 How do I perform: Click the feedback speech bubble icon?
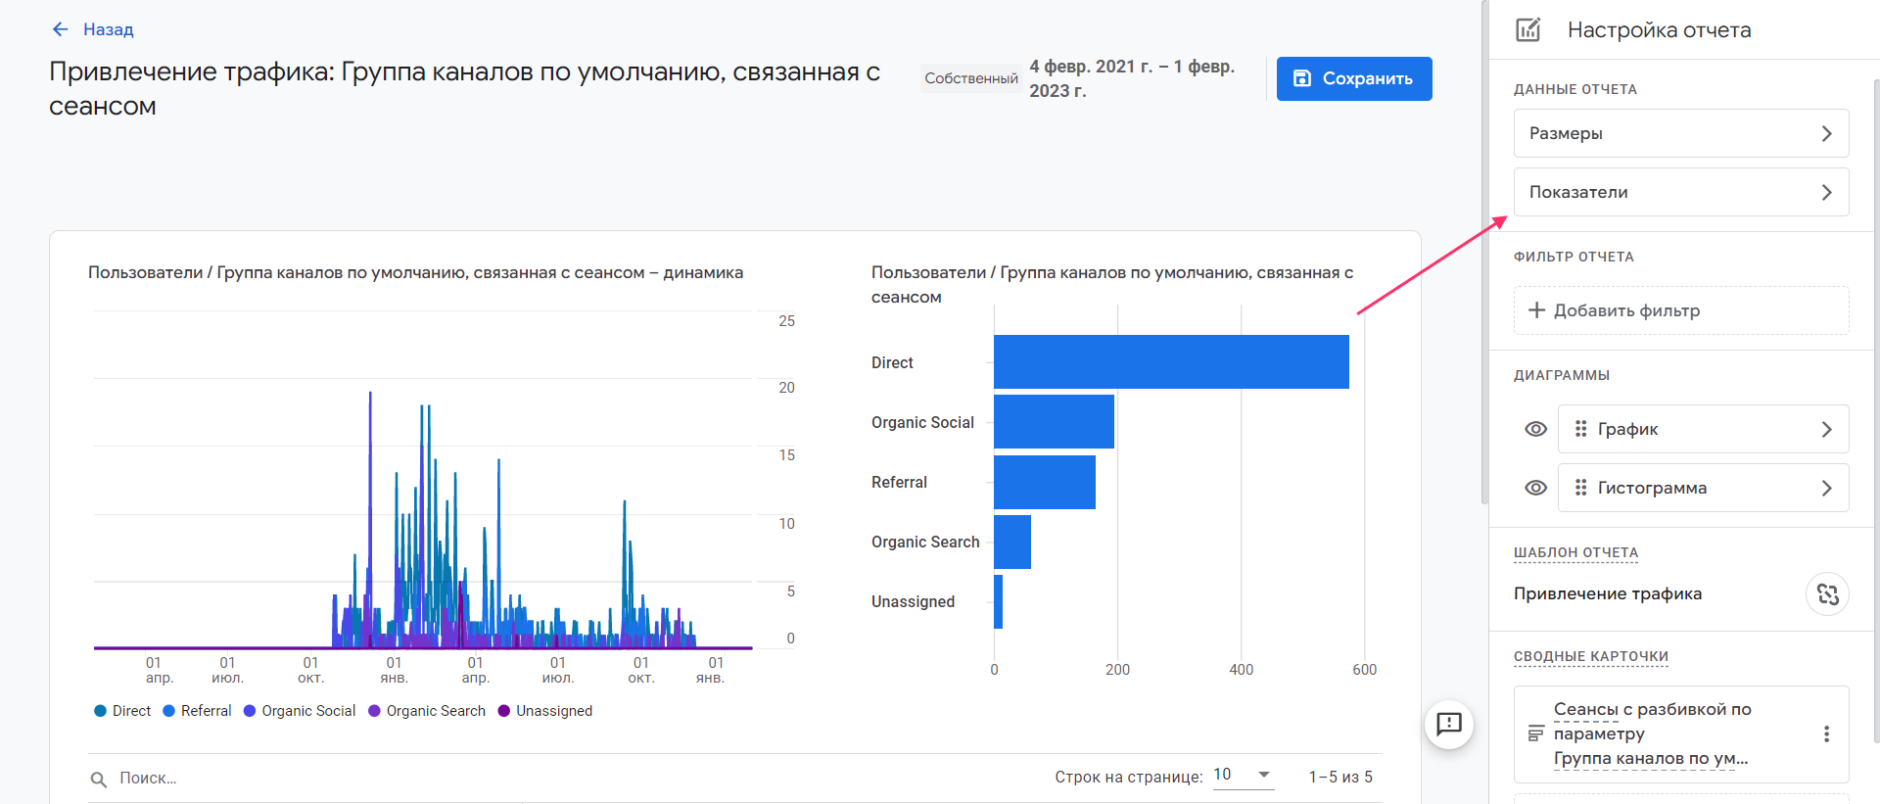[1449, 724]
